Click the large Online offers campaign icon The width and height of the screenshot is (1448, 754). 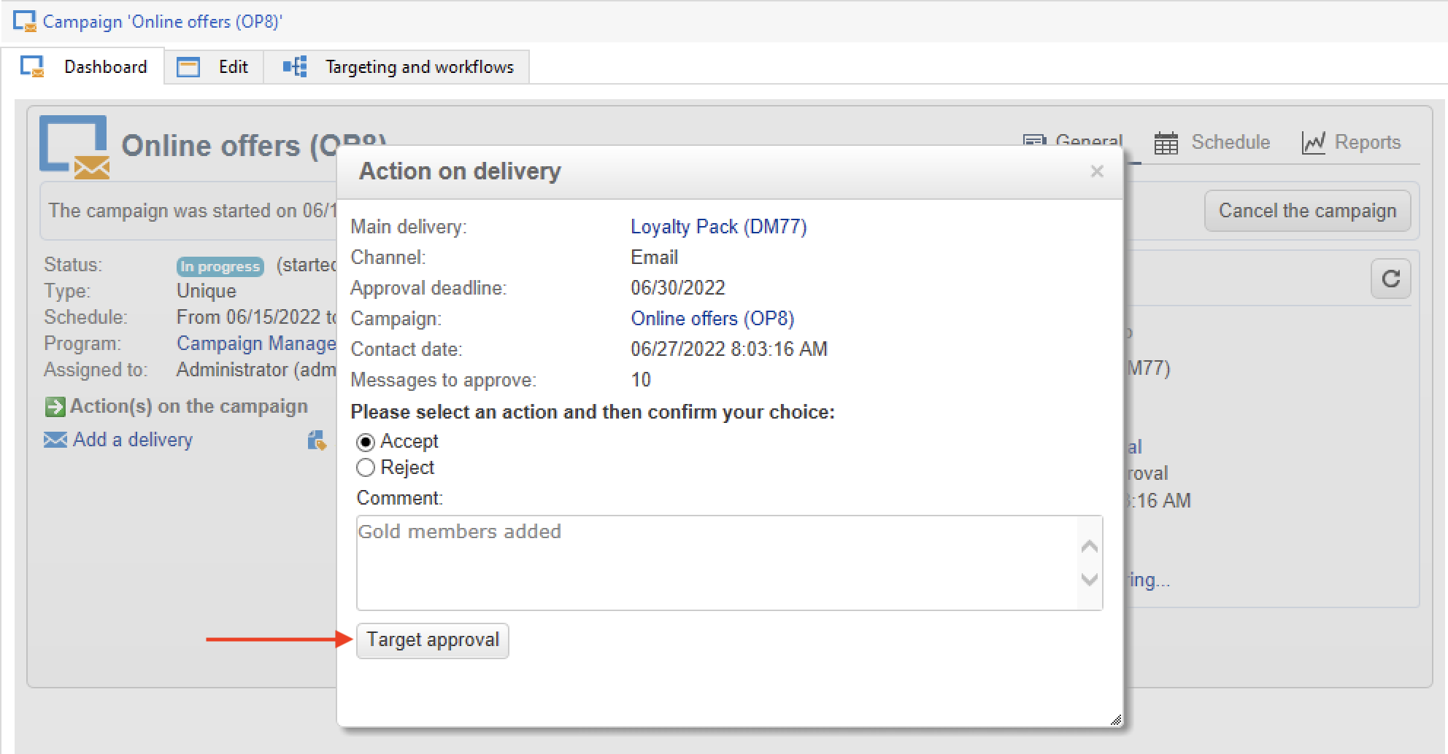pos(74,147)
